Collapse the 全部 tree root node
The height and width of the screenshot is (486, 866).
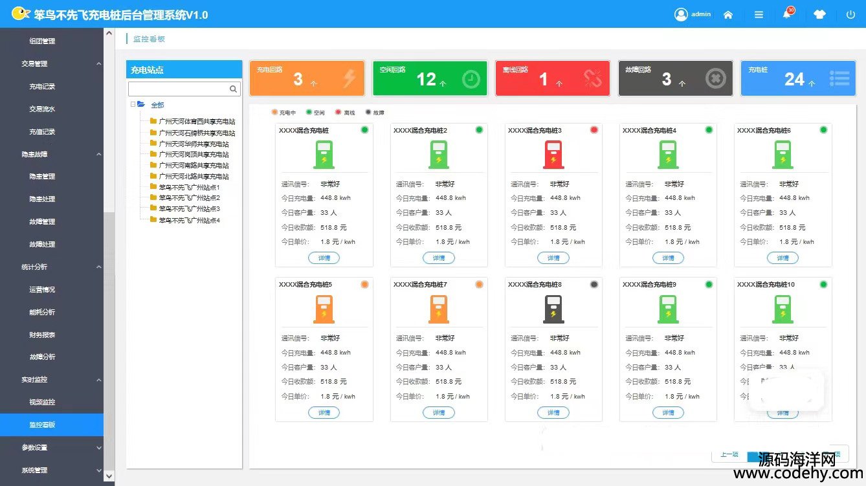pyautogui.click(x=133, y=104)
